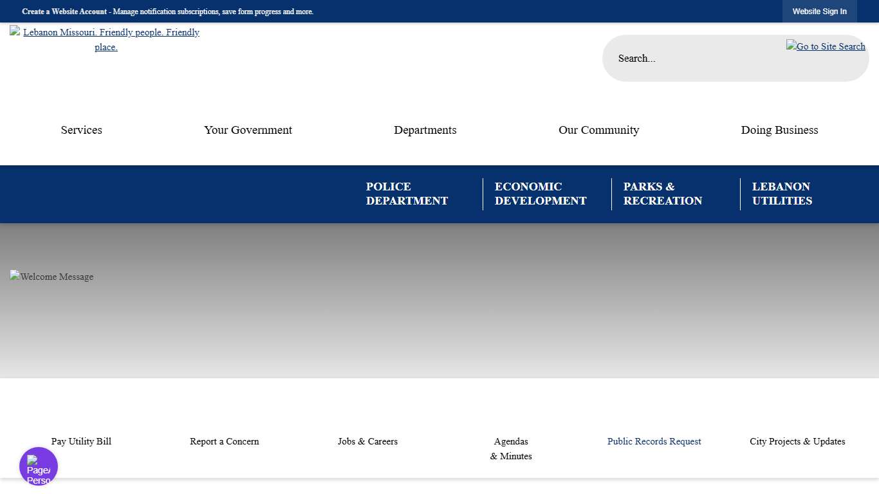Click Public Records Request link
879x494 pixels.
pyautogui.click(x=654, y=441)
